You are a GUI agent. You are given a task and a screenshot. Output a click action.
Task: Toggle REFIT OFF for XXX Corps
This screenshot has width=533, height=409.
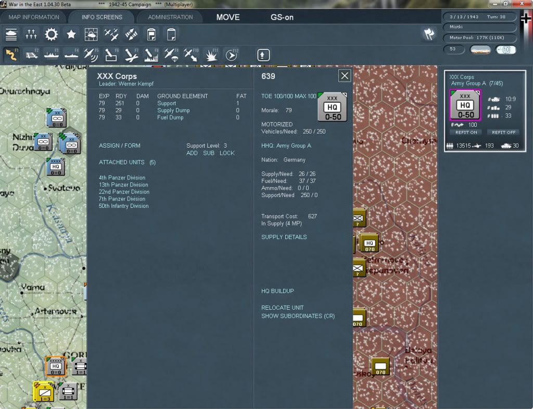tap(503, 133)
